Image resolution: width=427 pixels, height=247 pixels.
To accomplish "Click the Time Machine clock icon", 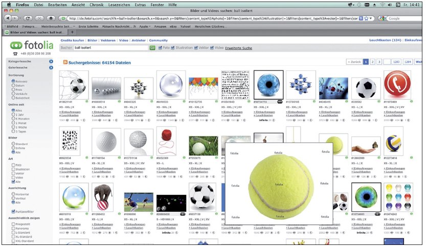I will (359, 5).
